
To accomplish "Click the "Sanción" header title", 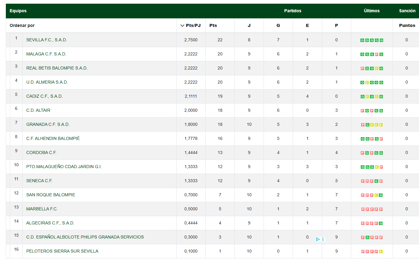I will tap(407, 11).
